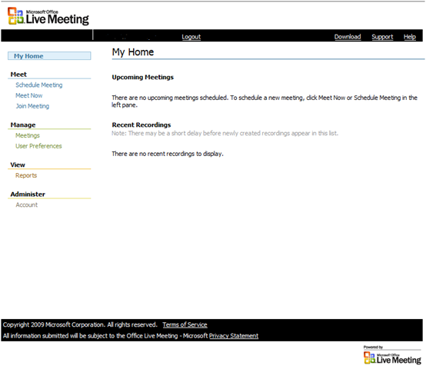The width and height of the screenshot is (426, 369).
Task: Click the Meet section heading
Action: [18, 75]
